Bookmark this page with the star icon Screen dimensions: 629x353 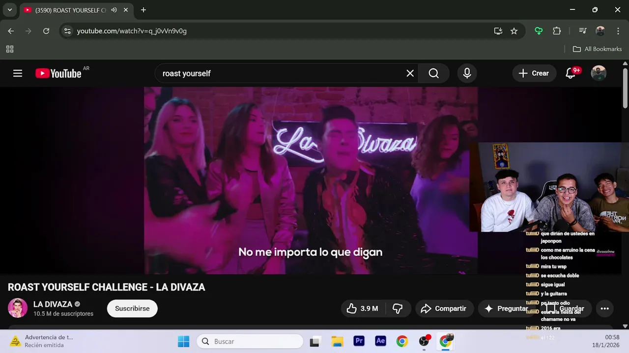[514, 31]
